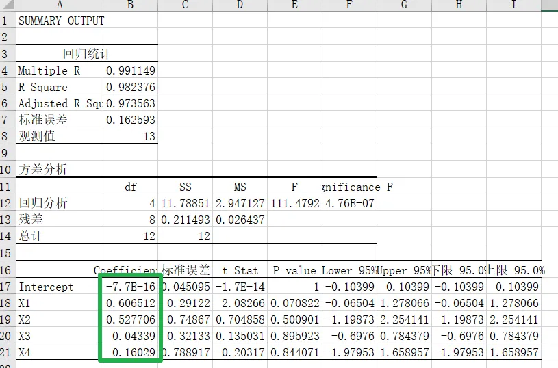Select row 1 header
This screenshot has width=558, height=368.
[x=8, y=21]
